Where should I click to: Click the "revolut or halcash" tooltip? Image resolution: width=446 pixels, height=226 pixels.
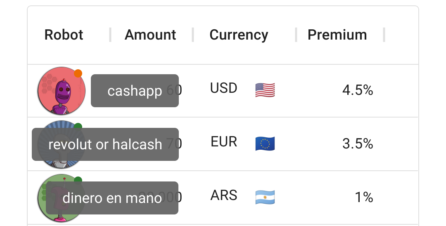105,144
